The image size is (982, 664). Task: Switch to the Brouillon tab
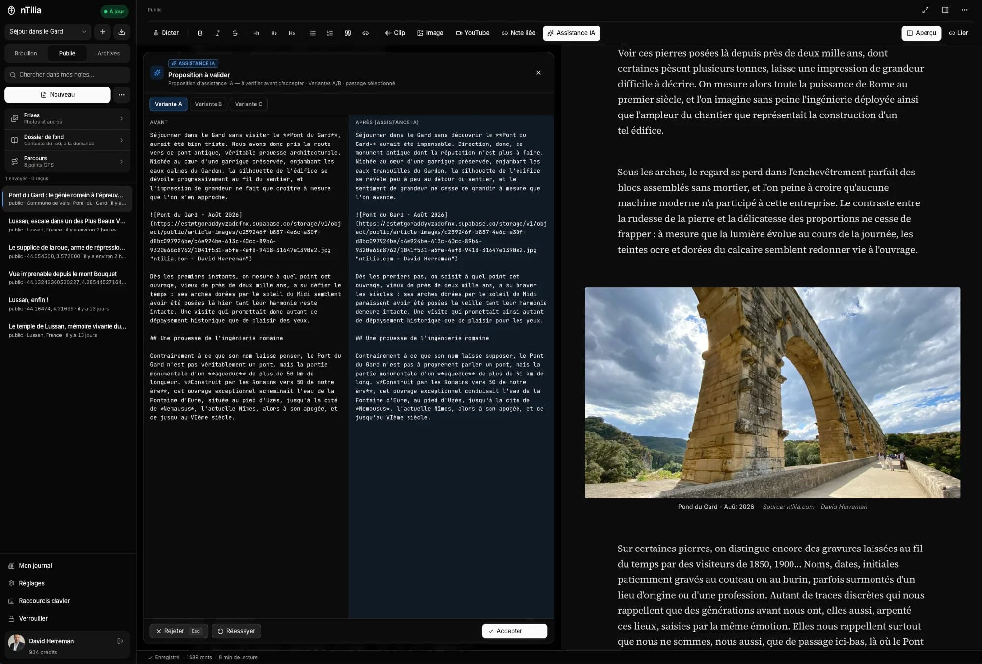pos(26,53)
